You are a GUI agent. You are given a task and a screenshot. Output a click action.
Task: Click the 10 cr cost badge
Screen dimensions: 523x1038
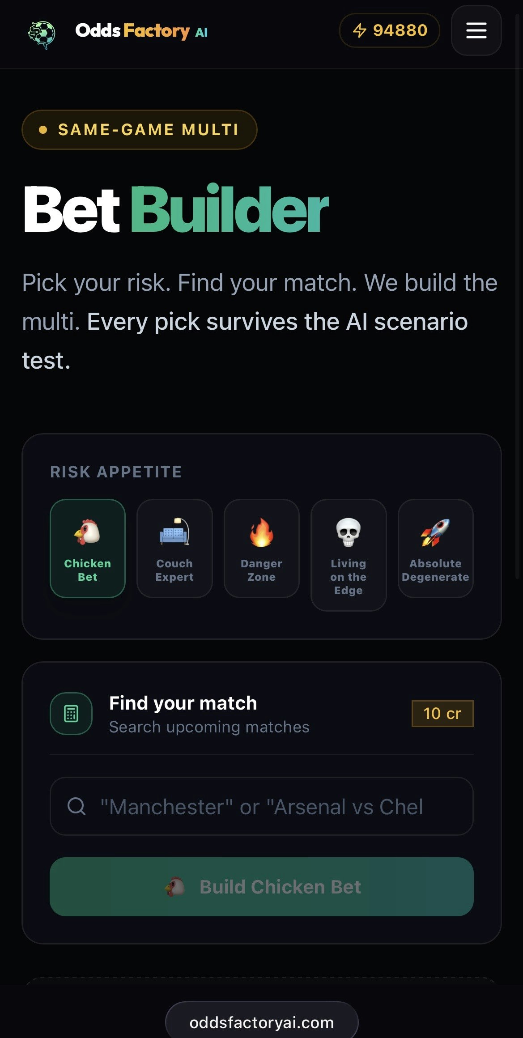click(442, 714)
